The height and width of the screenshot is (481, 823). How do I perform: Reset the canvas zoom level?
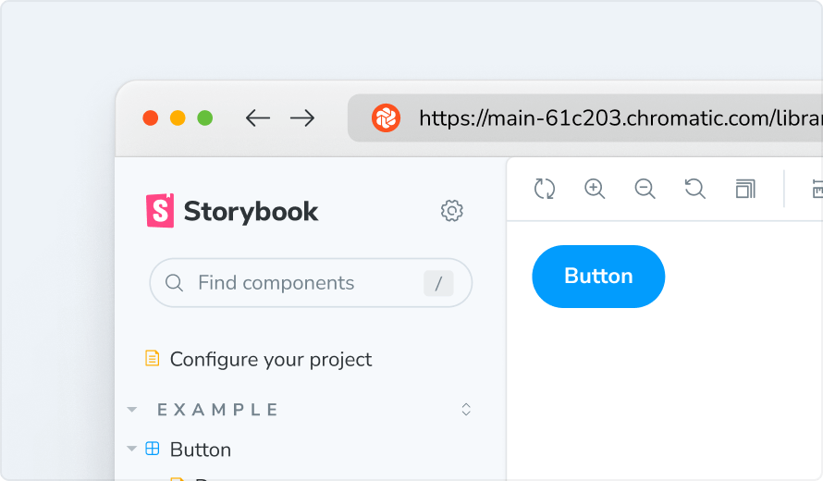(x=694, y=189)
